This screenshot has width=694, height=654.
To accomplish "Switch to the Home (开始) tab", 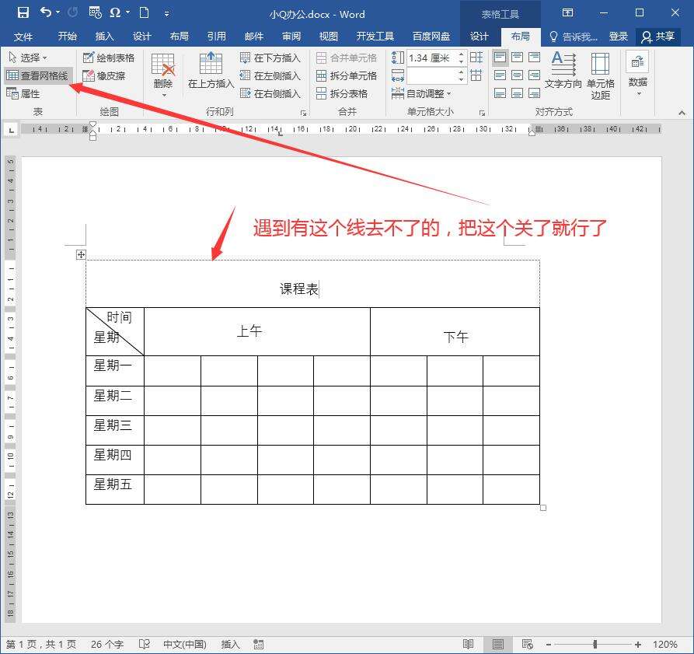I will point(68,37).
